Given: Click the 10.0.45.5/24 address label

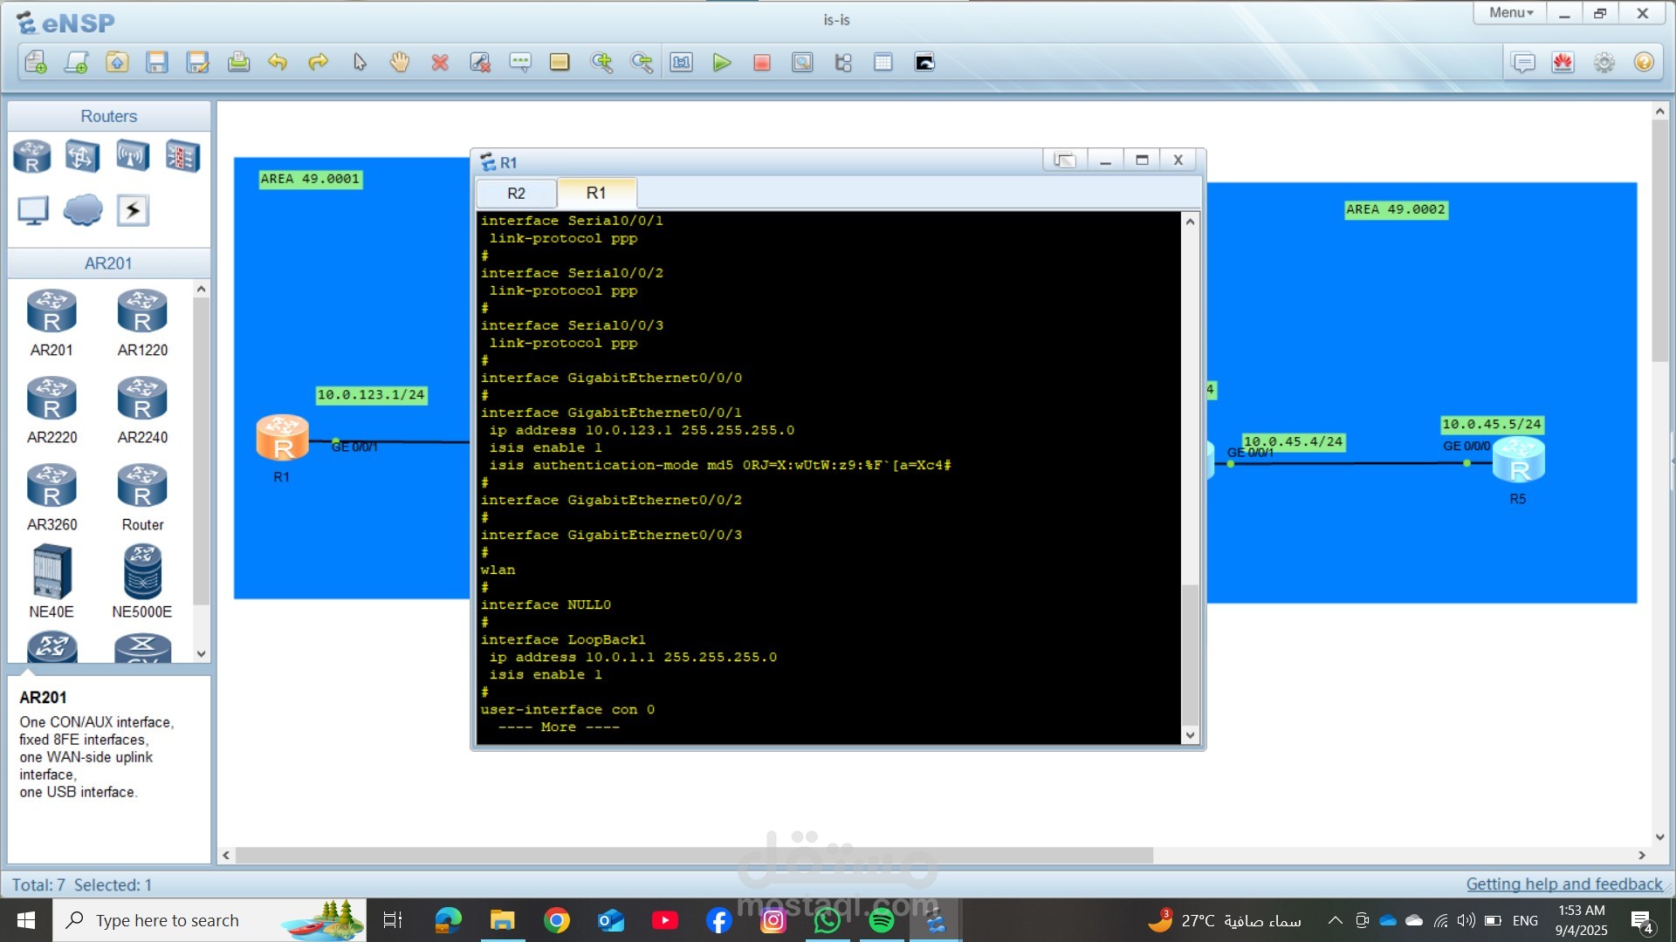Looking at the screenshot, I should 1492,425.
